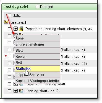Viewport: 102px width, 103px height.
Task: Check the box for Lønn og skatt - del 2
Action: click(9, 91)
